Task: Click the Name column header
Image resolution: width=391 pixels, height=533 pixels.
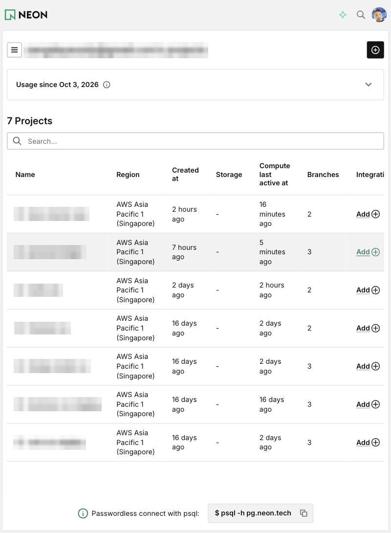Action: [x=25, y=175]
